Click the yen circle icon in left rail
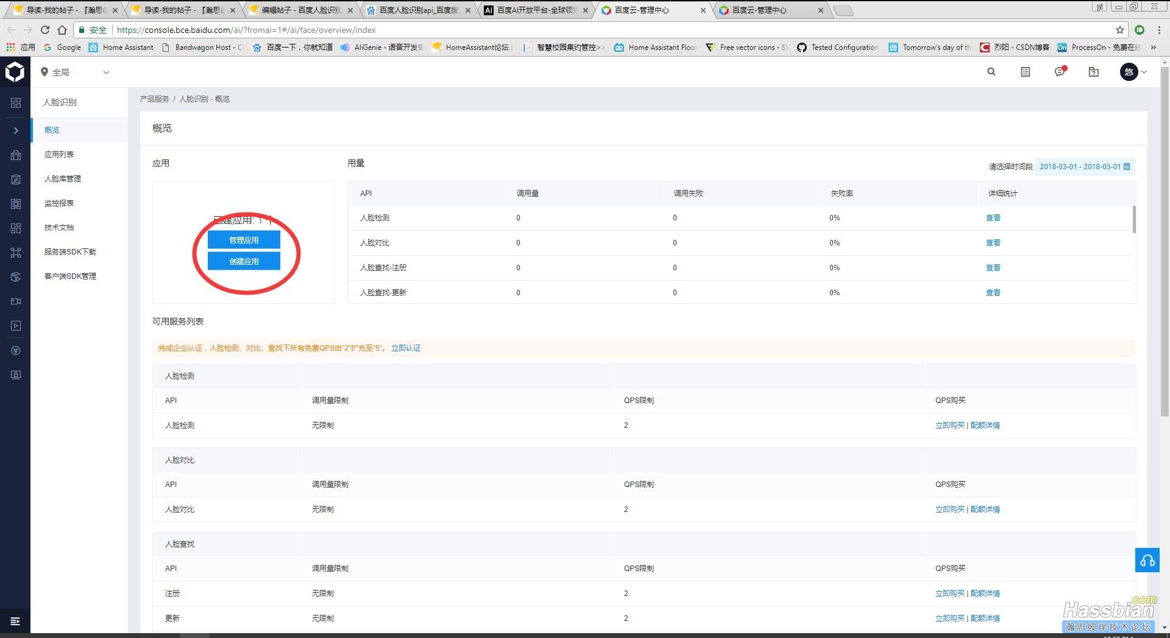This screenshot has height=638, width=1170. pos(16,351)
